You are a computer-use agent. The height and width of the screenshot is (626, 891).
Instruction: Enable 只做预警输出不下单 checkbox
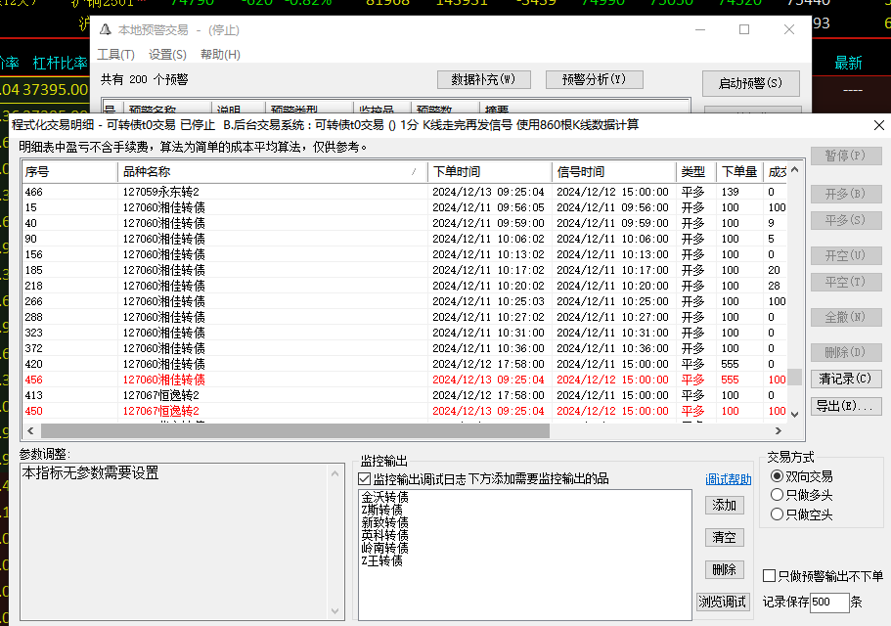pos(769,576)
